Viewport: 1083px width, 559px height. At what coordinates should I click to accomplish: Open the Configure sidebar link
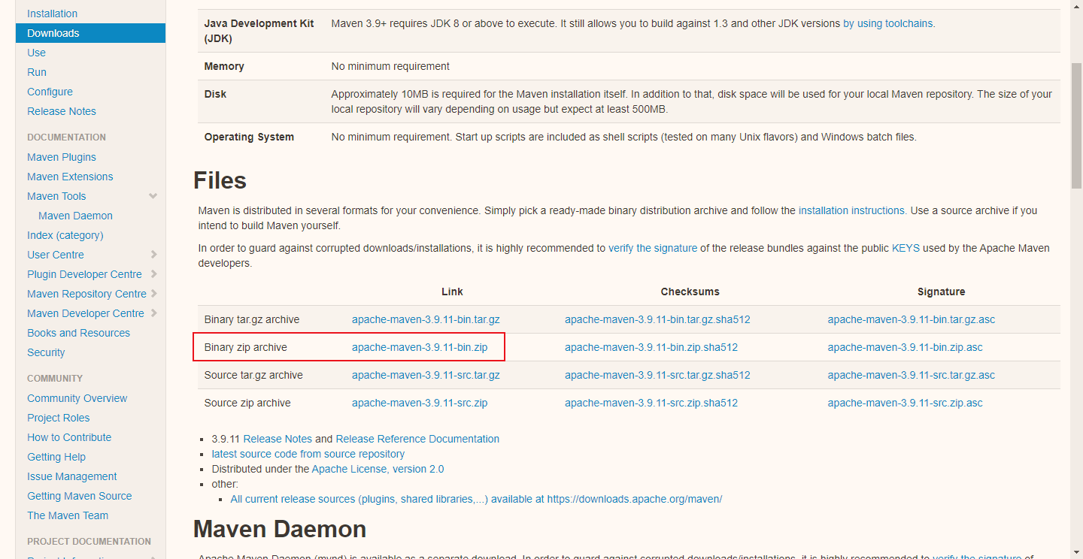pos(50,92)
